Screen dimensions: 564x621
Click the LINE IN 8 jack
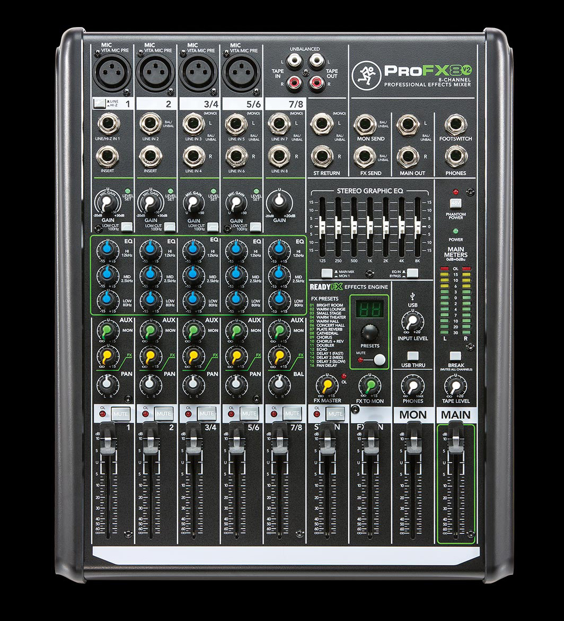(x=279, y=157)
